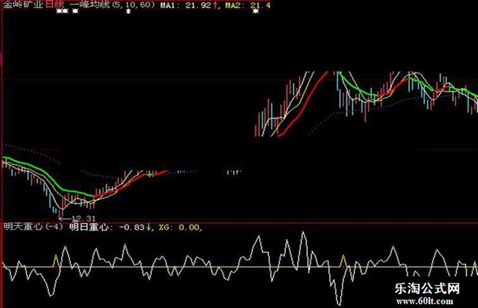This screenshot has height=308, width=478.
Task: Open the www.60lt.com watermark link
Action: click(x=425, y=301)
